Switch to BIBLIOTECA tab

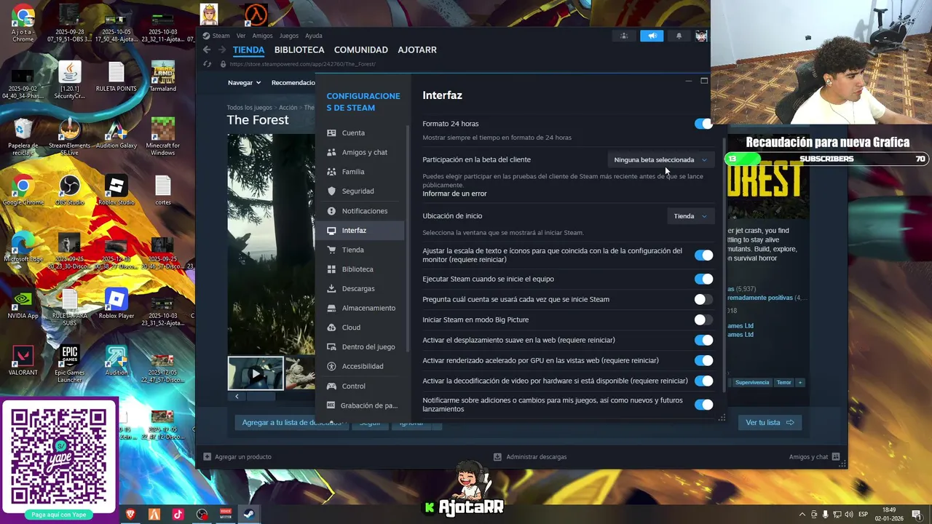point(299,49)
